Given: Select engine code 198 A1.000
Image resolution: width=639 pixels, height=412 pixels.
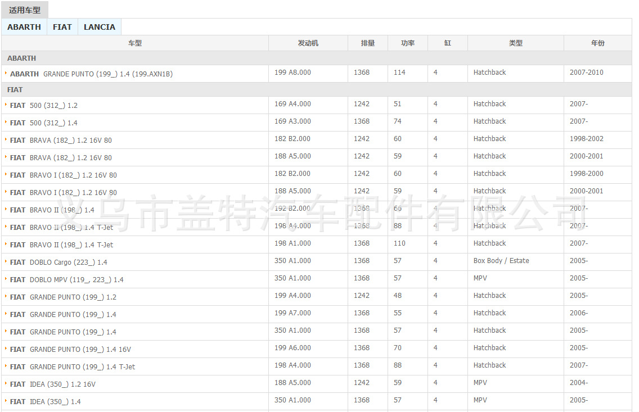Looking at the screenshot, I should [292, 243].
